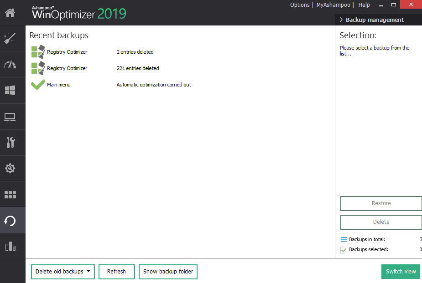This screenshot has height=283, width=422.
Task: Select 'Automatic optimization carried out' text
Action: (154, 85)
